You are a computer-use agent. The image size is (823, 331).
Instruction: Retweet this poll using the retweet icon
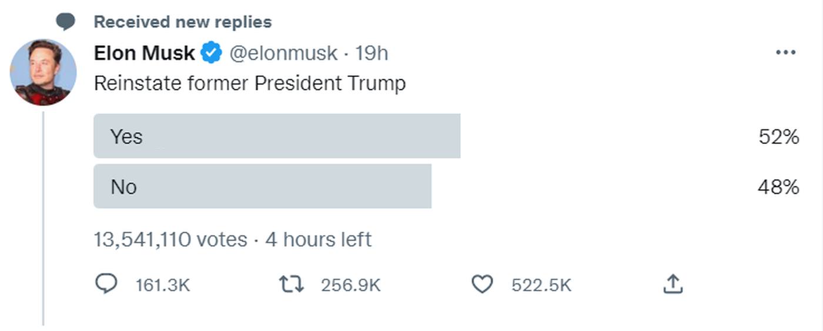coord(291,285)
